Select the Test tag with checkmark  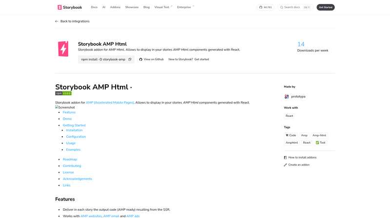(x=320, y=143)
